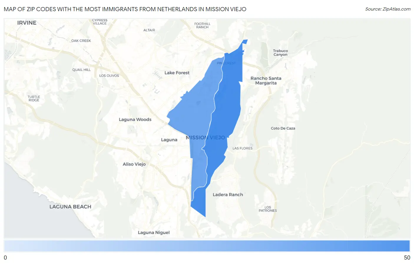Click the Source: ZipAtlas.com attribution

coord(388,9)
